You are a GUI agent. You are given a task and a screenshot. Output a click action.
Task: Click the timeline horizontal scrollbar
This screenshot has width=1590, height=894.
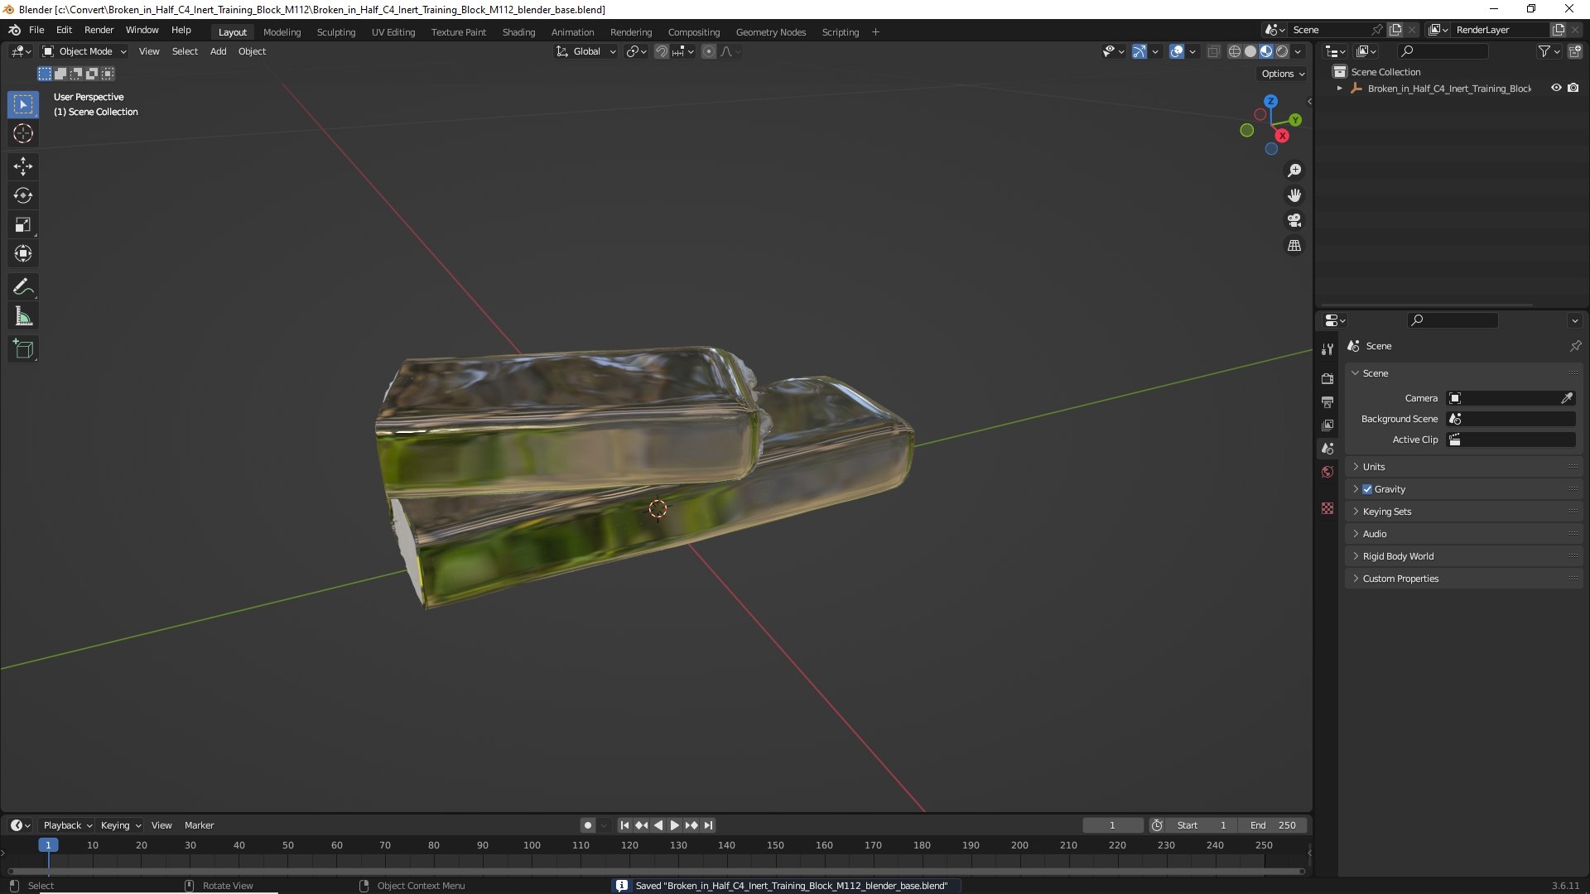point(656,871)
